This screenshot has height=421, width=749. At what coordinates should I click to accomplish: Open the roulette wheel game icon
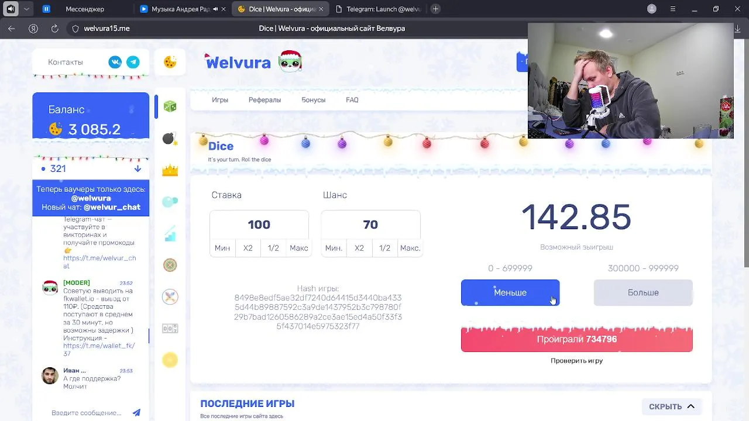tap(170, 265)
